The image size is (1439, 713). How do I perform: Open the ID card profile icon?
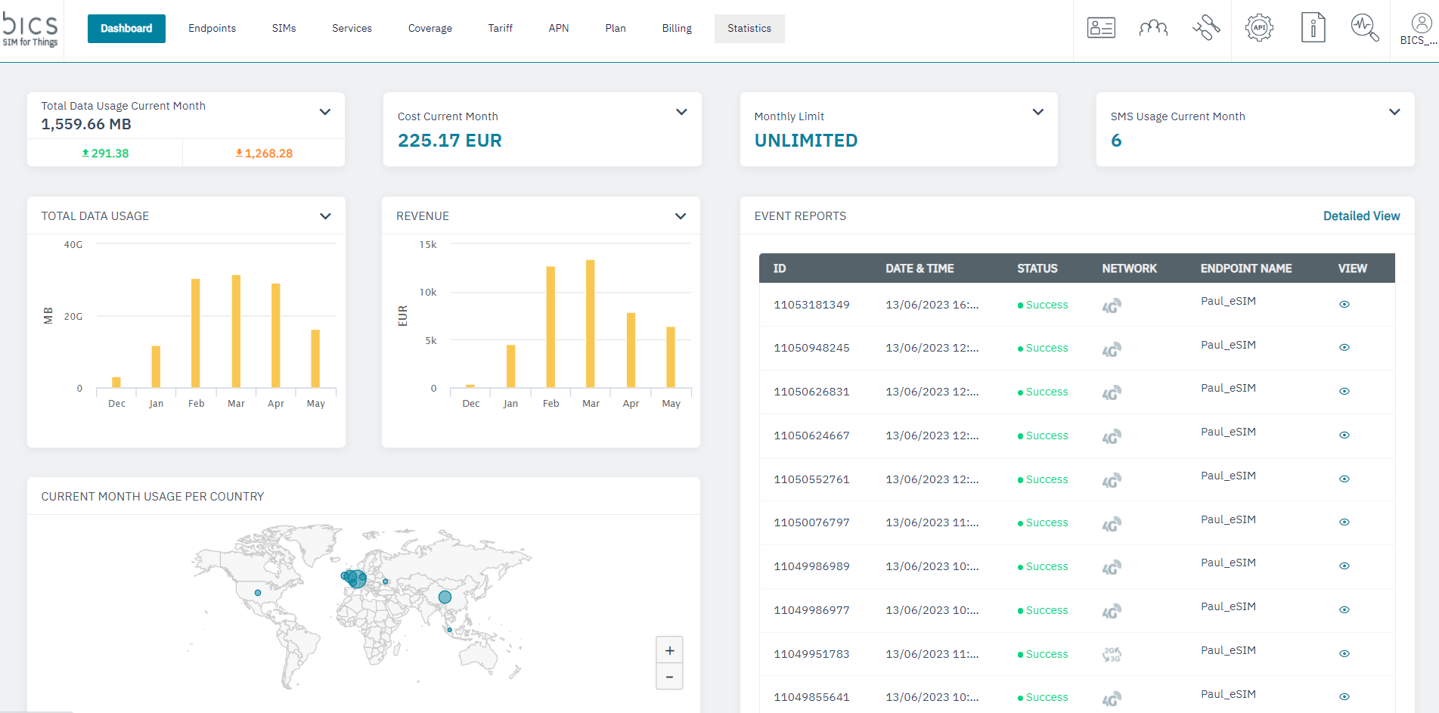pyautogui.click(x=1101, y=28)
